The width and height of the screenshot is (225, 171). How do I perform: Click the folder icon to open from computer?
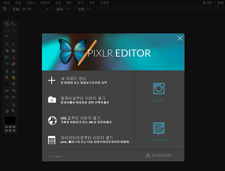(x=52, y=99)
